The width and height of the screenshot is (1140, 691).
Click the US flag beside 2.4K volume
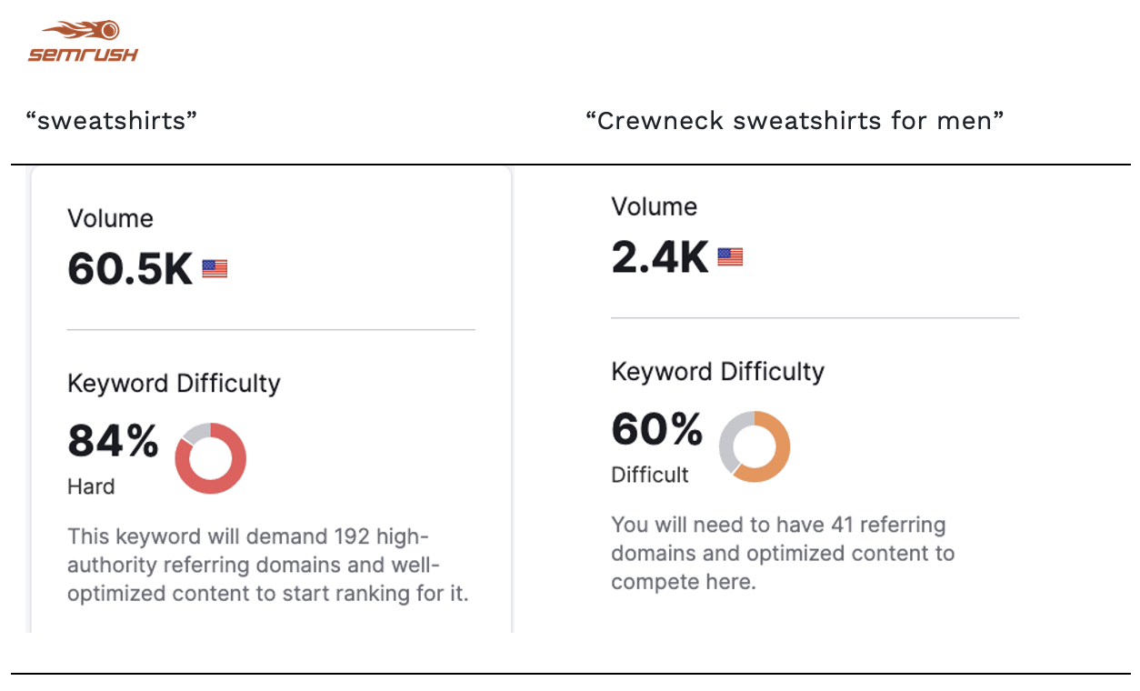pos(730,257)
